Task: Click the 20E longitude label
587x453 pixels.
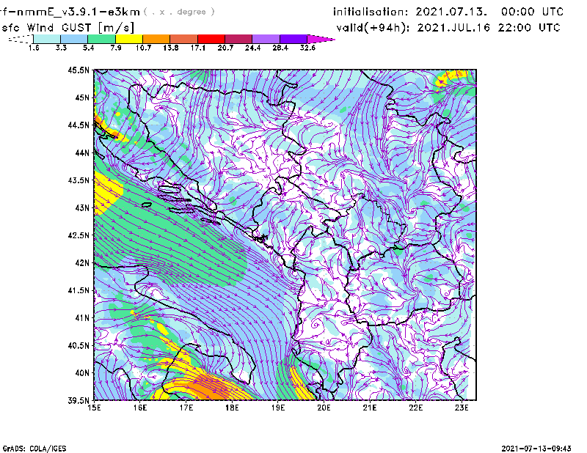Action: tap(324, 408)
